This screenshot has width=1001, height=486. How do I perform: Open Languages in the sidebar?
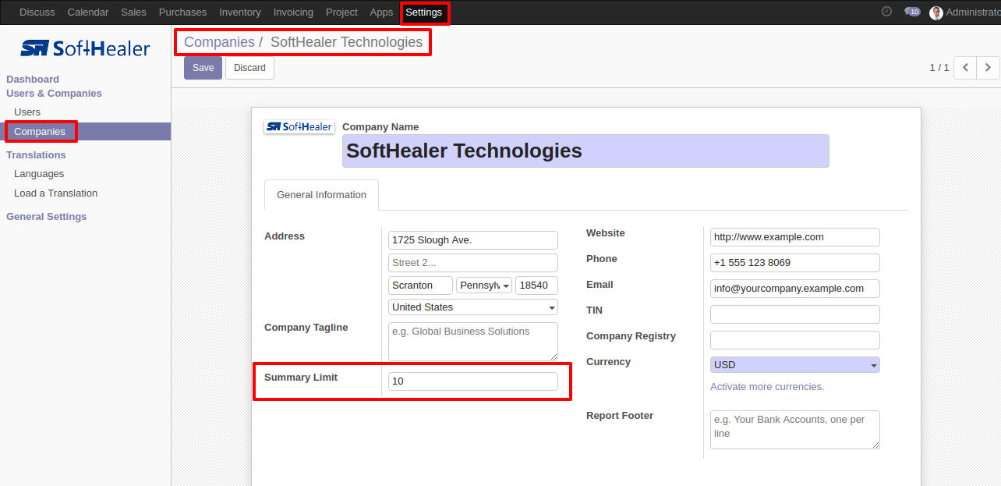click(x=39, y=174)
